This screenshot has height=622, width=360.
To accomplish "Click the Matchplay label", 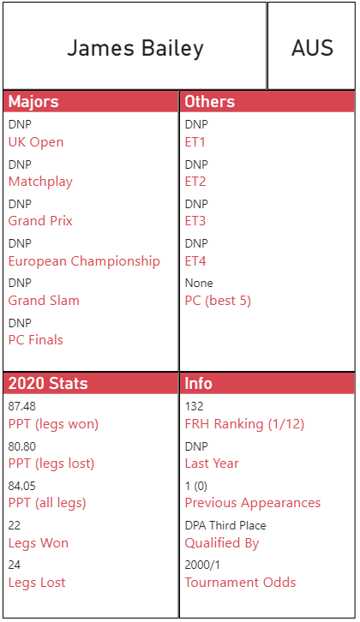I will [40, 182].
